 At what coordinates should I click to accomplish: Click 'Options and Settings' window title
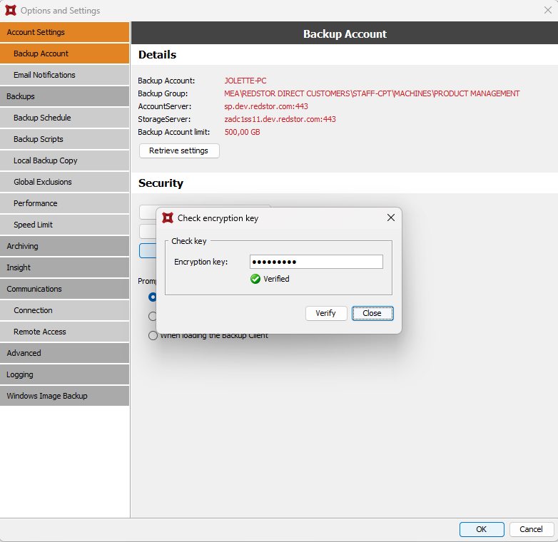click(x=60, y=11)
